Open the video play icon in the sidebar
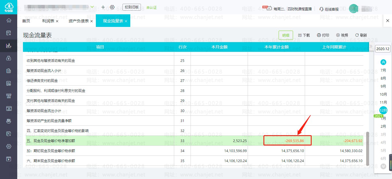The width and height of the screenshot is (392, 179). click(x=9, y=159)
